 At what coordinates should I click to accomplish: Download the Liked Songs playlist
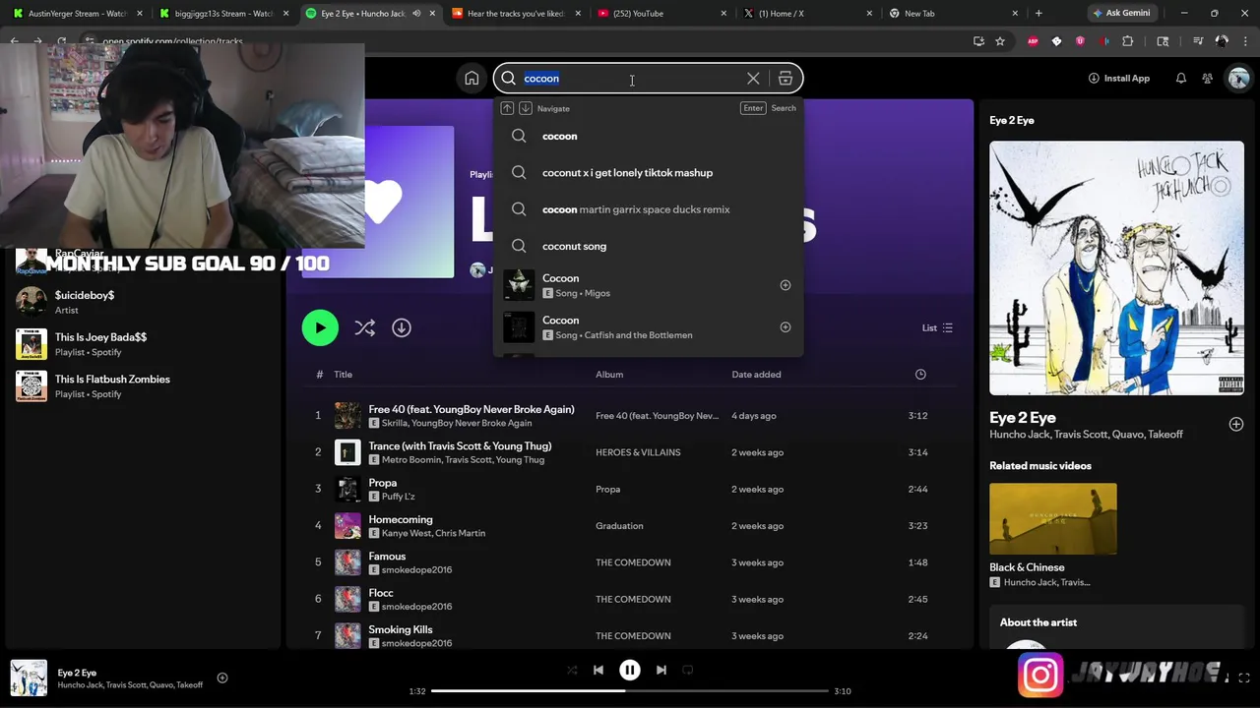(x=402, y=327)
